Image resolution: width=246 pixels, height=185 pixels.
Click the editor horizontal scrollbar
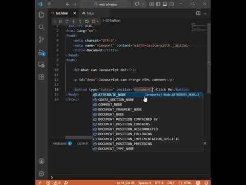tap(78, 137)
